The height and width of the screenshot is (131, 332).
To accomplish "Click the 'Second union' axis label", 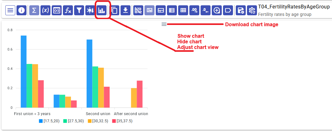I will coord(98,114).
